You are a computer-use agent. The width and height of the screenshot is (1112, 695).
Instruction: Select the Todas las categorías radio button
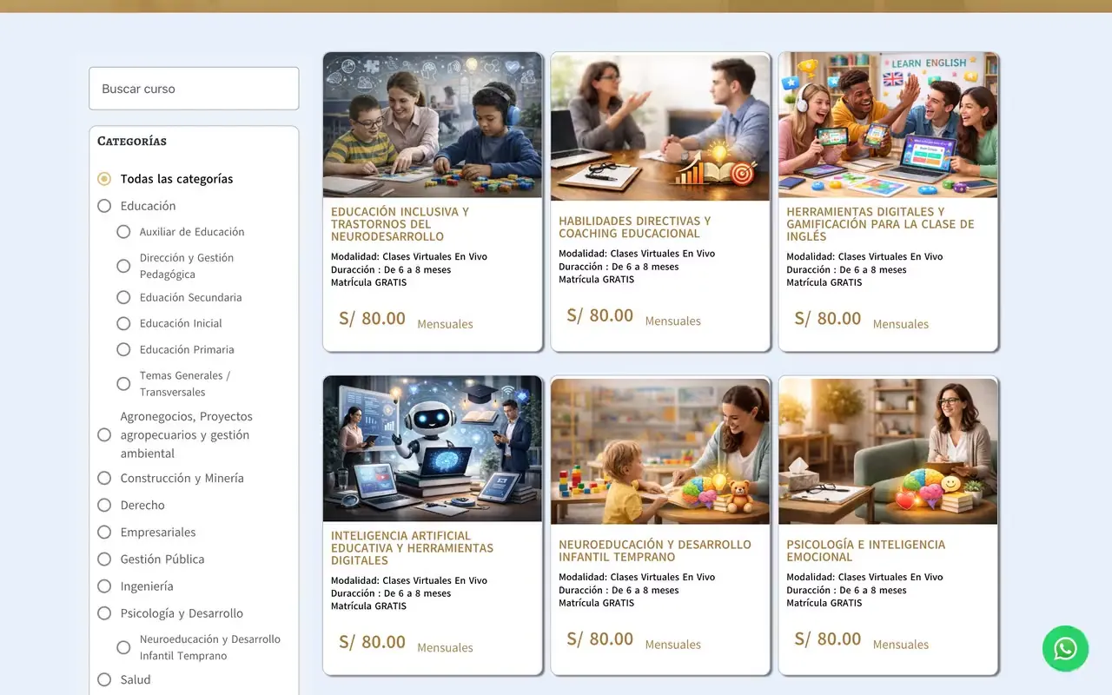coord(104,179)
